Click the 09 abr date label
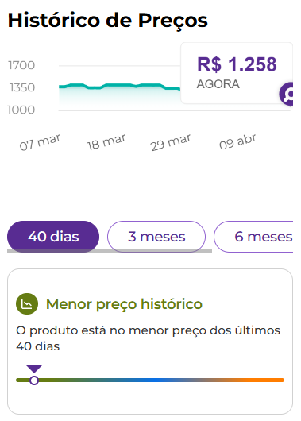The width and height of the screenshot is (301, 421). [x=237, y=141]
